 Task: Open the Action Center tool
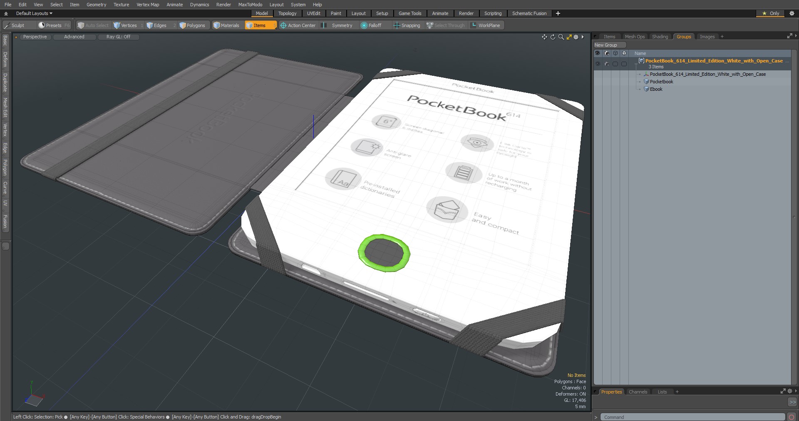[x=298, y=25]
